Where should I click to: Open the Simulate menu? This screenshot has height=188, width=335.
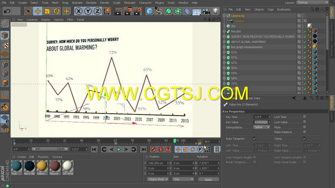pos(91,3)
